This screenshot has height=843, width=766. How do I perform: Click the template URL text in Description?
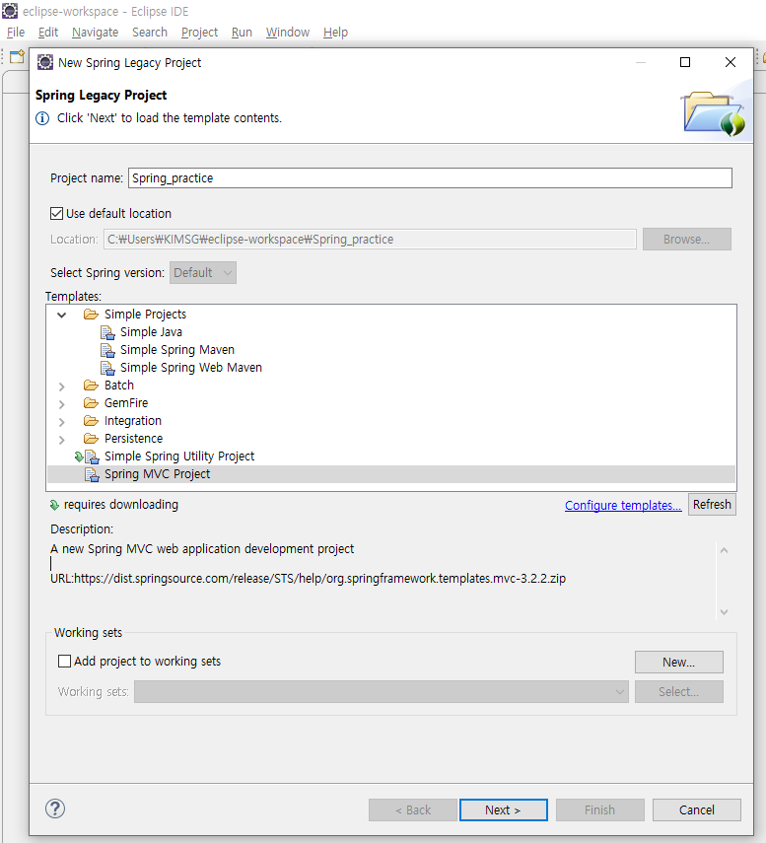[x=308, y=579]
